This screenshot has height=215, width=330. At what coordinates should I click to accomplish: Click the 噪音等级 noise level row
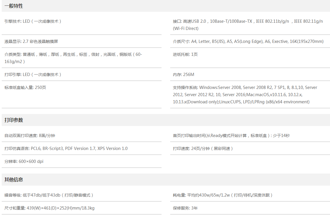(x=49, y=195)
